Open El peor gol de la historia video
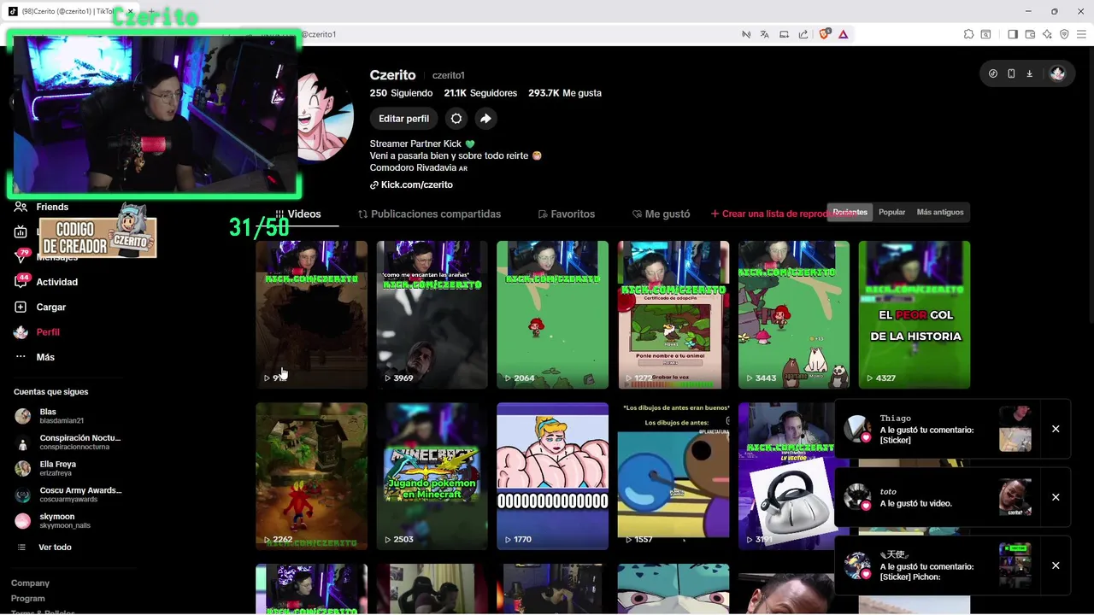The image size is (1094, 615). click(x=914, y=314)
